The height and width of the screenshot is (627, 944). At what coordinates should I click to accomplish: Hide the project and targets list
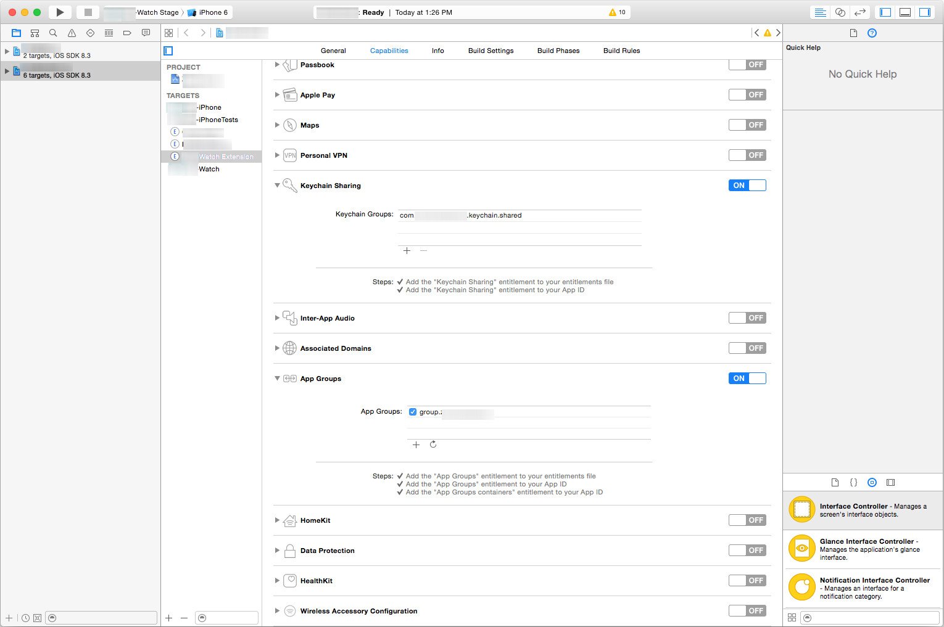[168, 51]
